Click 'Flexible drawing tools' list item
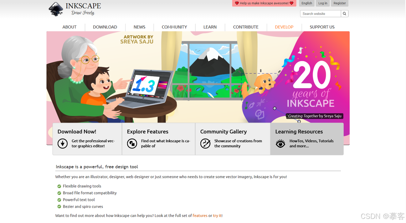Screen dimensions: 406x223 pyautogui.click(x=82, y=186)
